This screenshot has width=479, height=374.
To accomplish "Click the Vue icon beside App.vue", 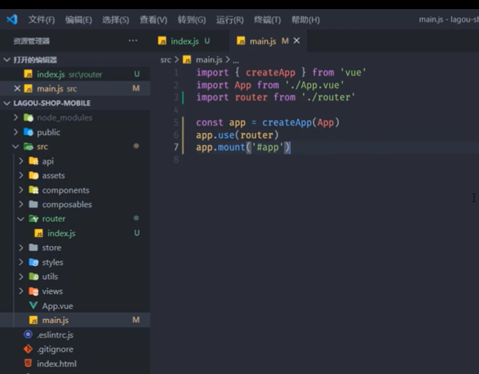I will (x=34, y=305).
